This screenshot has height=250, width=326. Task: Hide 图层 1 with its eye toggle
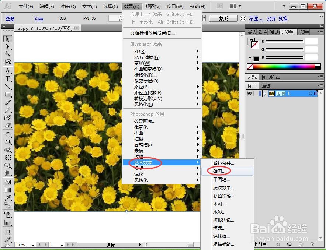(x=250, y=93)
